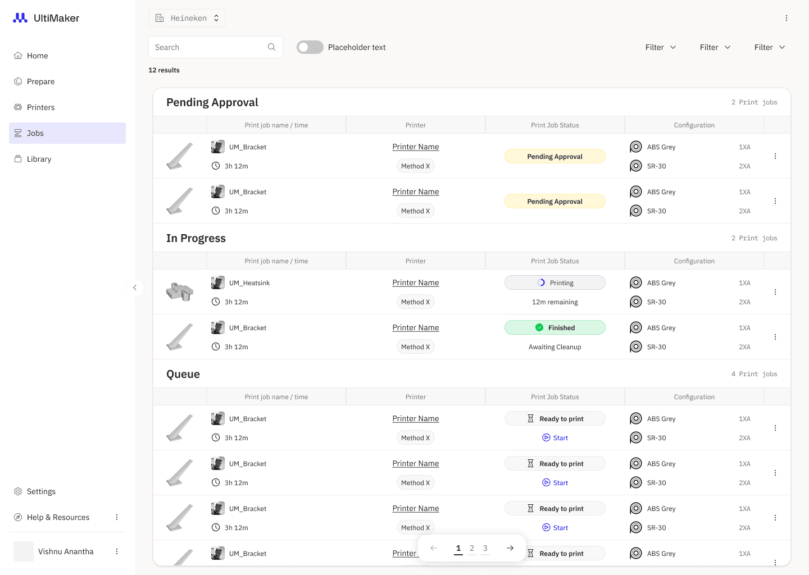Click the UM_Heatsink model thumbnail
The image size is (809, 575).
(180, 291)
